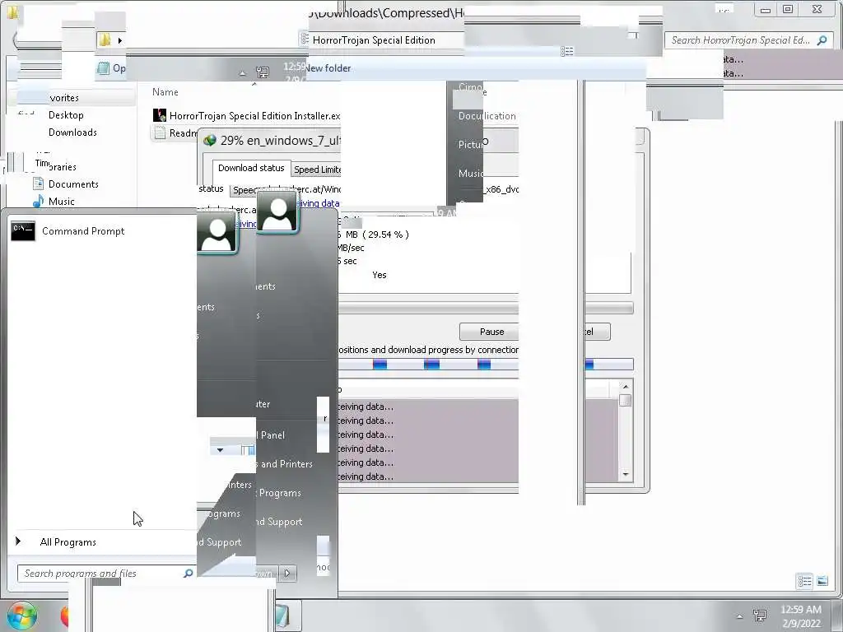
Task: Click the HorrorTrojan Special Edition Installer icon
Action: (x=159, y=115)
